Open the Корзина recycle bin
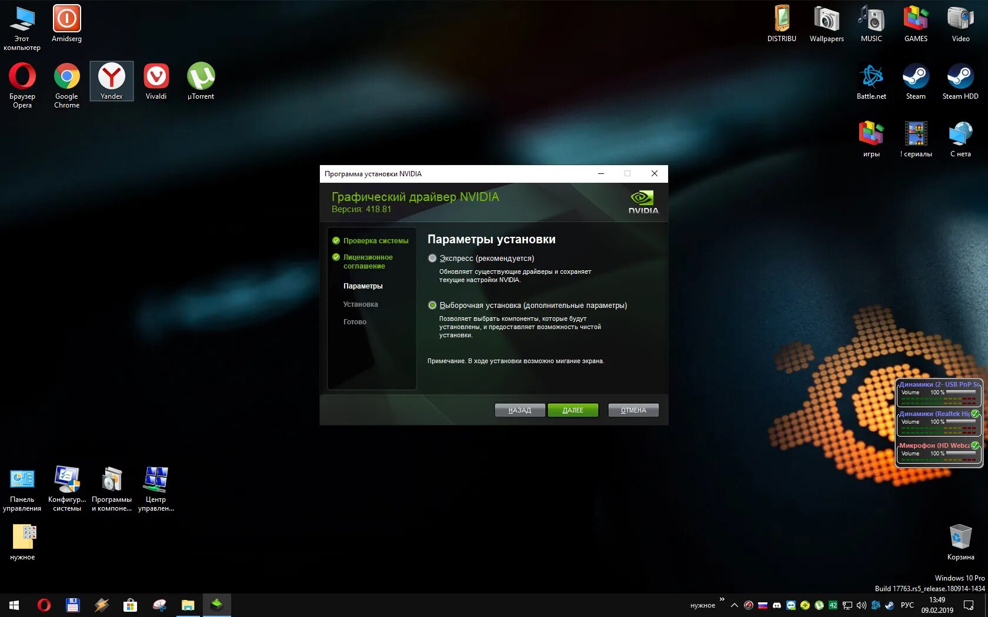Image resolution: width=988 pixels, height=617 pixels. click(x=961, y=542)
